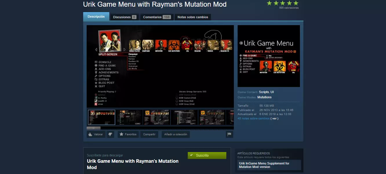Click the green Suscrito button
The image size is (386, 174).
coord(207,156)
